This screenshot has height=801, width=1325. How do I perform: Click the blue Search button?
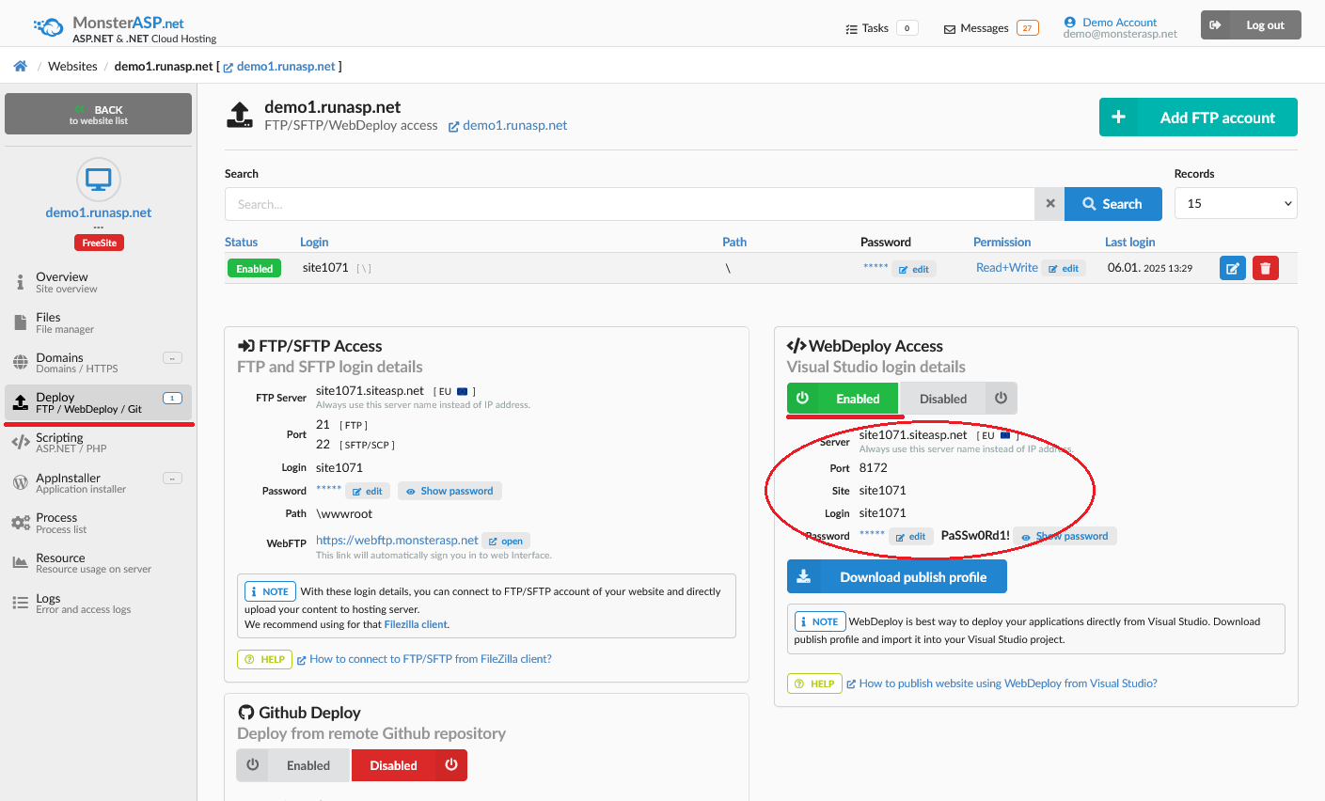click(1112, 204)
